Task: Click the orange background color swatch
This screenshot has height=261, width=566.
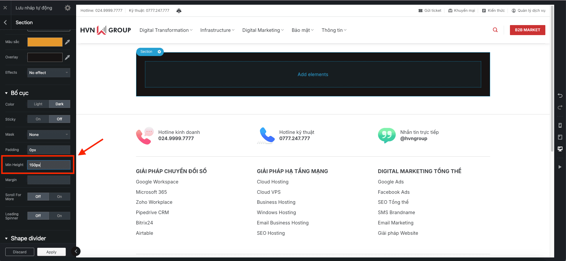Action: (45, 42)
